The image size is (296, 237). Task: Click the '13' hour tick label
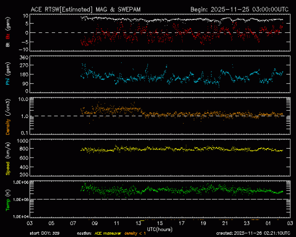[138, 223]
